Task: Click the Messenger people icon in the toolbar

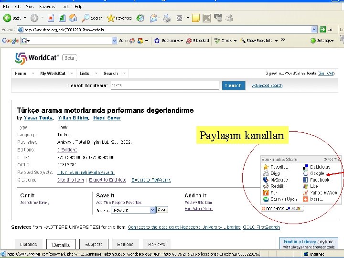Action: click(229, 18)
